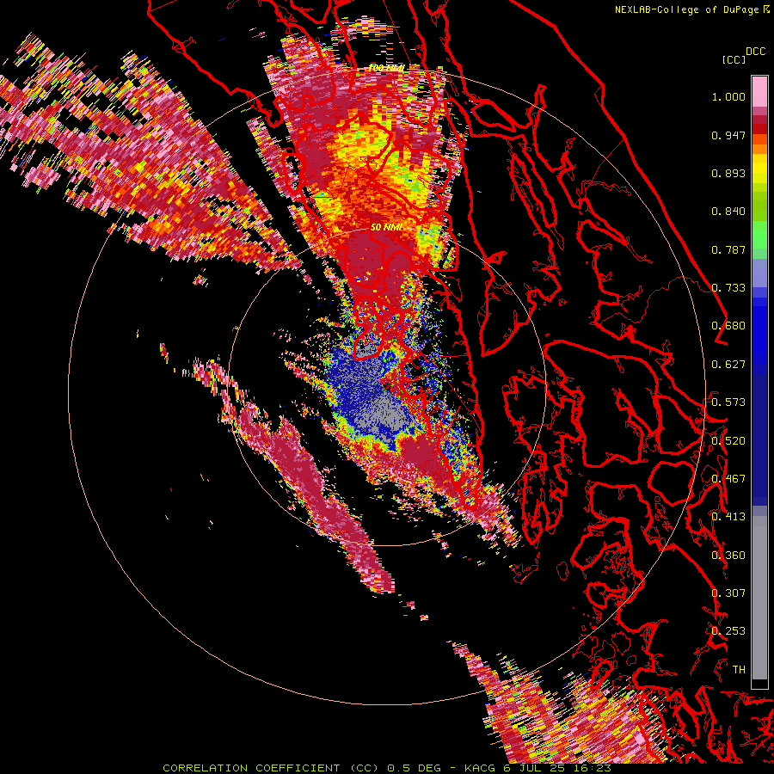Click the 100 NMI range ring label

[x=388, y=68]
